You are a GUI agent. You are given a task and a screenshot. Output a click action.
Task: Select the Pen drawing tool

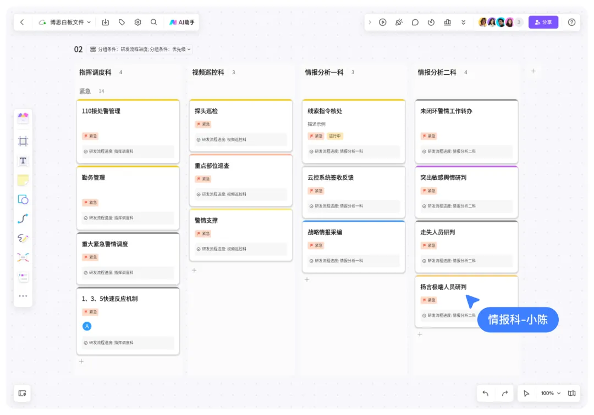tap(23, 238)
